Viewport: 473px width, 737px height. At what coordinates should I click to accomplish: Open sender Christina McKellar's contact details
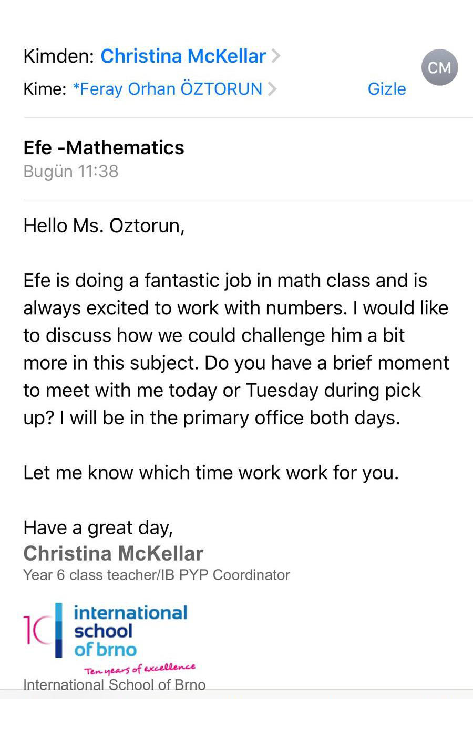(183, 56)
